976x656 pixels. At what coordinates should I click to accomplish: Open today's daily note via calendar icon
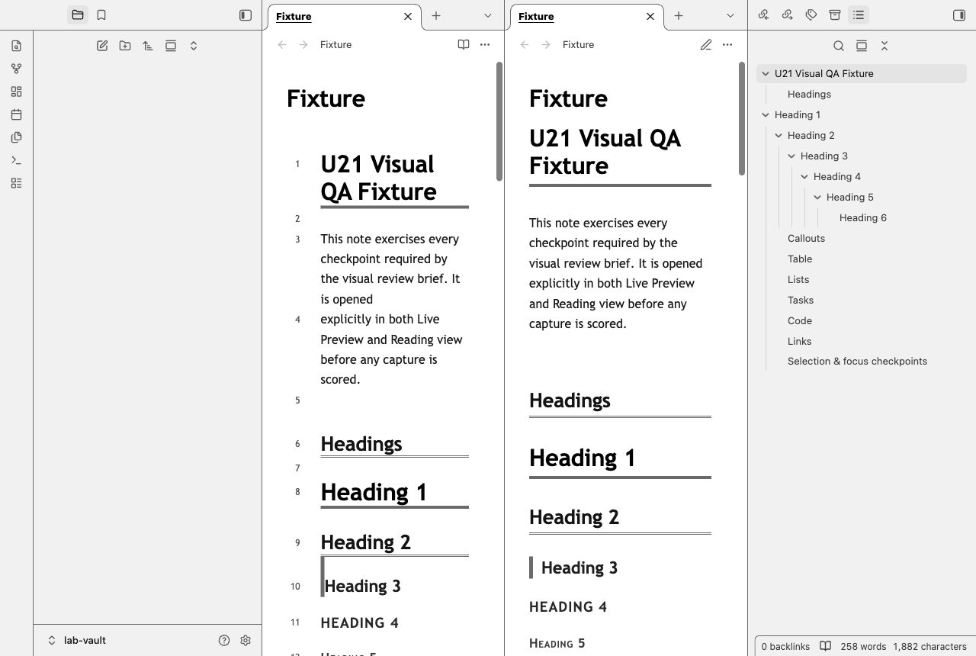(16, 114)
